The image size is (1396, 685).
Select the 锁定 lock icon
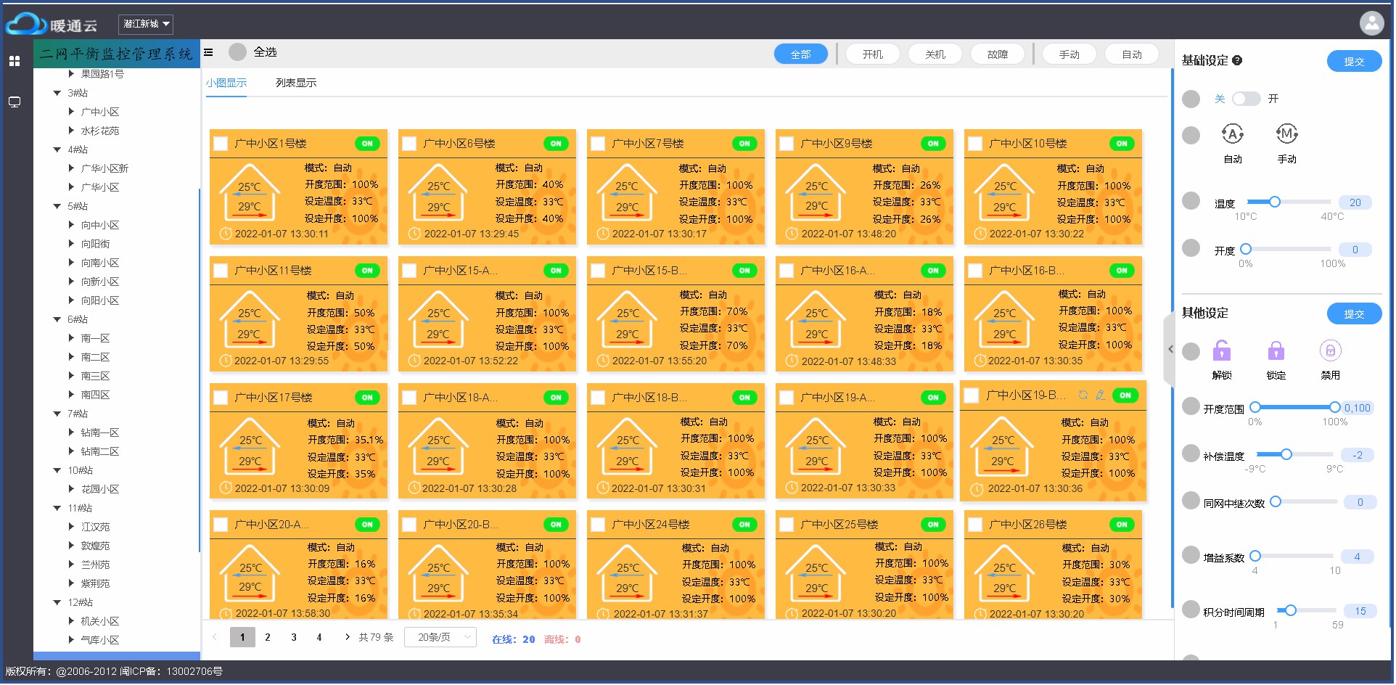(1276, 351)
